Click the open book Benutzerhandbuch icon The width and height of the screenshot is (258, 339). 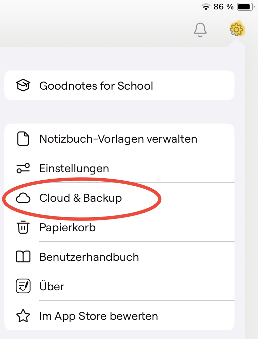(23, 257)
